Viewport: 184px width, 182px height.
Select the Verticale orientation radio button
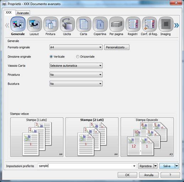coord(51,57)
